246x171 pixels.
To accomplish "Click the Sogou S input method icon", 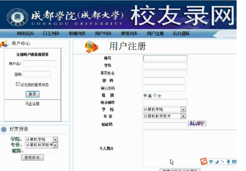I will [x=204, y=161].
